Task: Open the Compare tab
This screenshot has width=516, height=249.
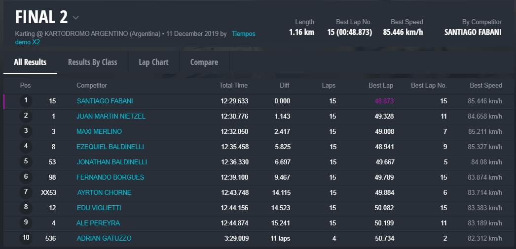Action: (204, 62)
